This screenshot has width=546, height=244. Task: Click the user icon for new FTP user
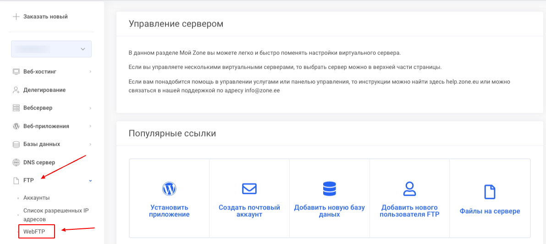click(x=409, y=189)
